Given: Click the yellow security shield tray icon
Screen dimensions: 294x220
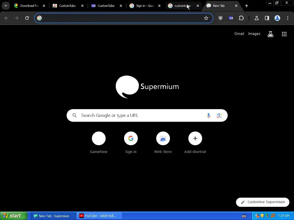Looking at the screenshot, I should 262,216.
